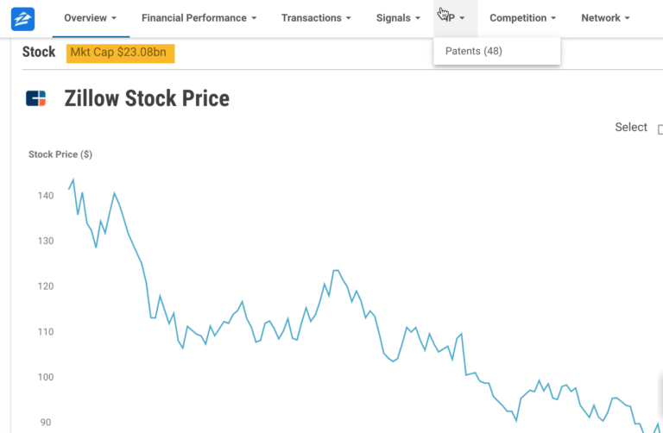Switch to the Overview tab
The height and width of the screenshot is (433, 663).
click(x=91, y=18)
